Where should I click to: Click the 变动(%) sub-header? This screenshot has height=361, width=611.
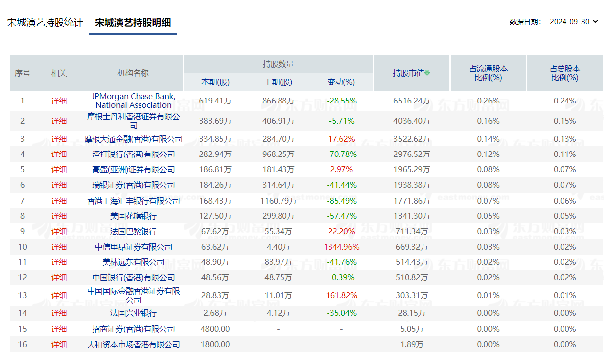point(341,82)
